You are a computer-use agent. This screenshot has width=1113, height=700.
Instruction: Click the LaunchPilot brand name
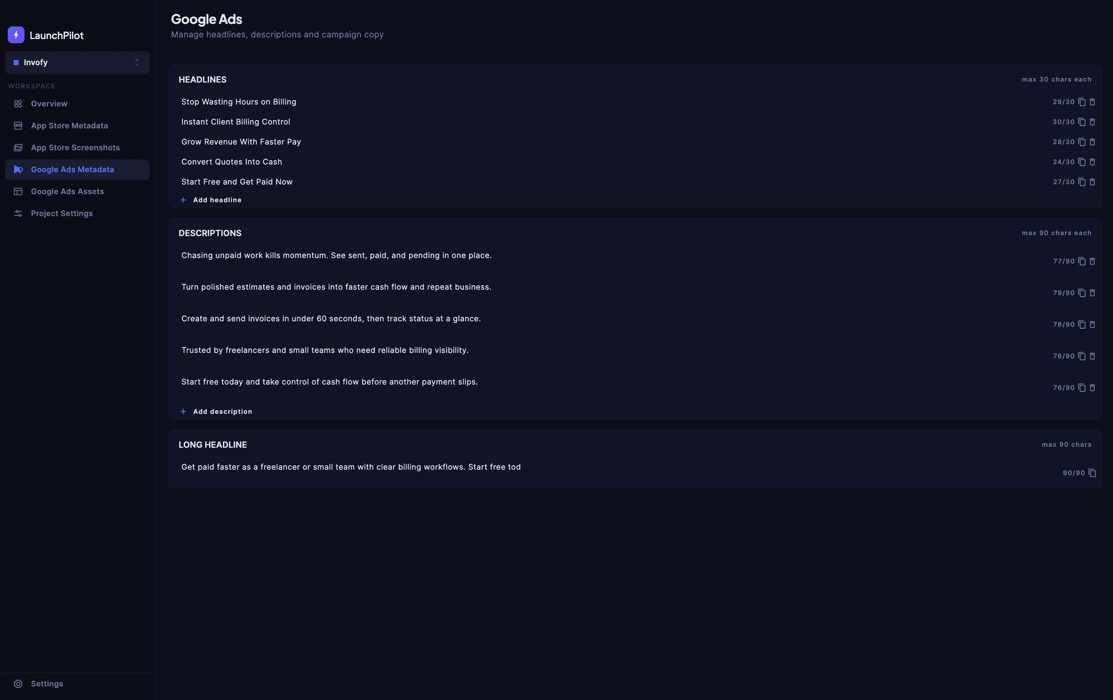point(56,35)
